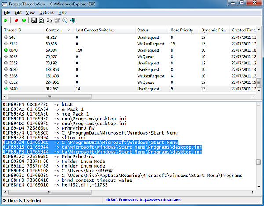
Task: Click WrUserRequest status of thread 5132
Action: (x=151, y=44)
